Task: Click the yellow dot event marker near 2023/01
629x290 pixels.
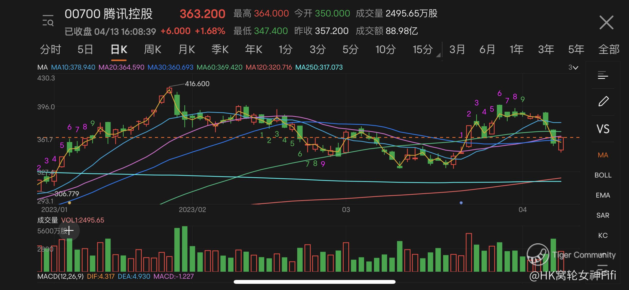Action: click(x=69, y=203)
